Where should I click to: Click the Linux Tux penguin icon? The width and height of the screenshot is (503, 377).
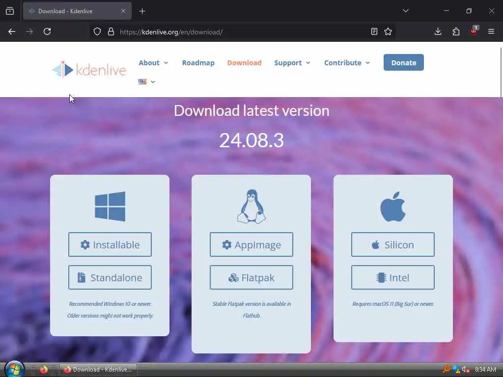(251, 206)
